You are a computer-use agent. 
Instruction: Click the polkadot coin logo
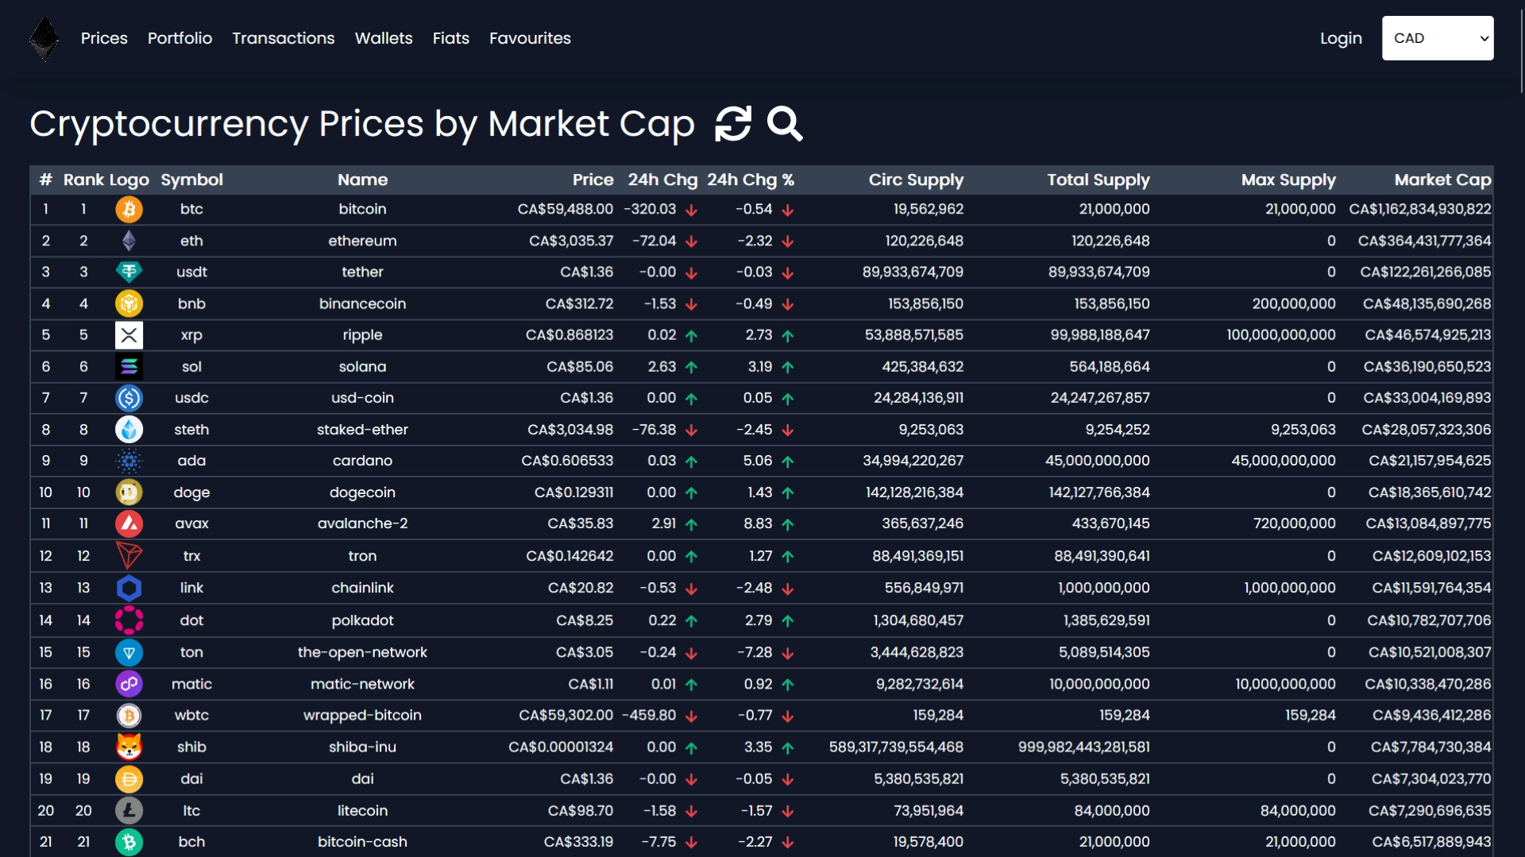(x=129, y=620)
